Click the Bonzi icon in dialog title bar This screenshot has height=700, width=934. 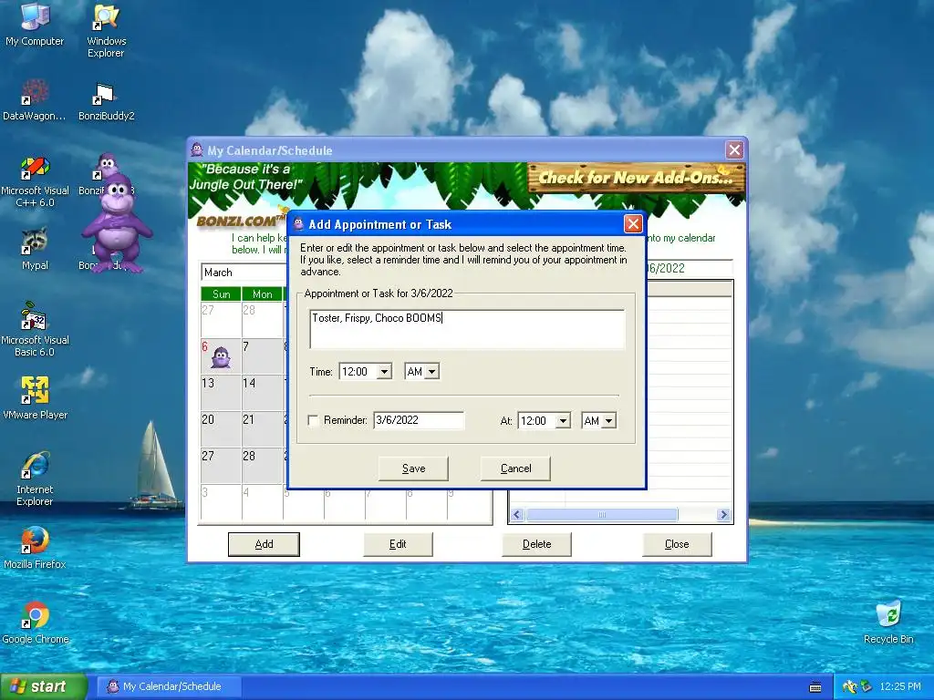298,224
